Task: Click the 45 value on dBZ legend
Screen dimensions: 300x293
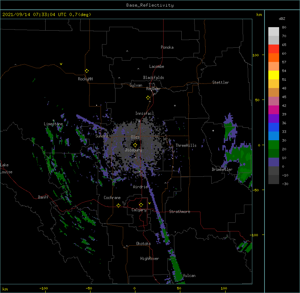Action: point(284,97)
